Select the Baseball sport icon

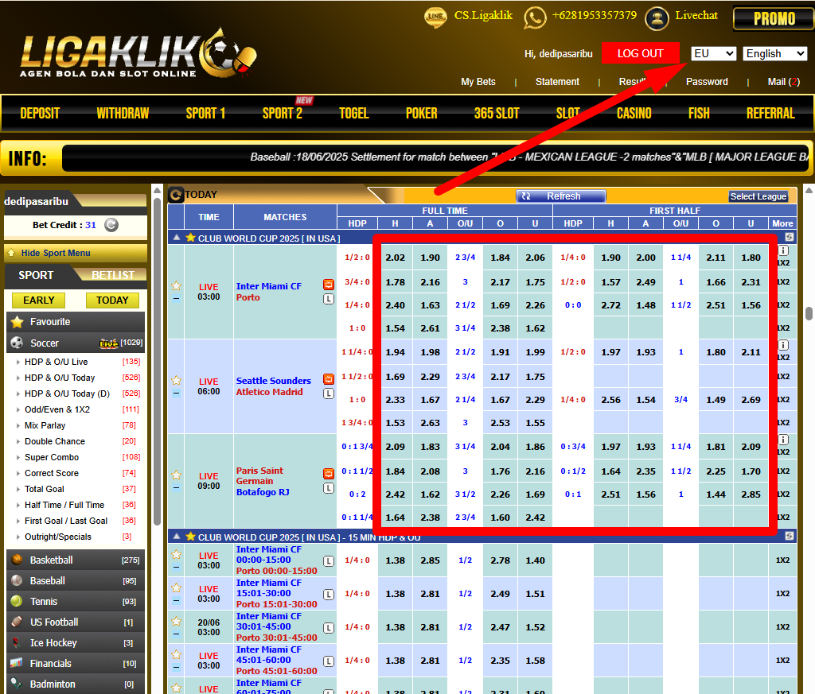17,580
